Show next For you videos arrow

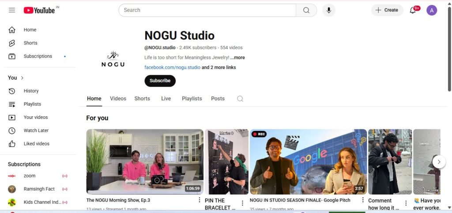tap(439, 162)
